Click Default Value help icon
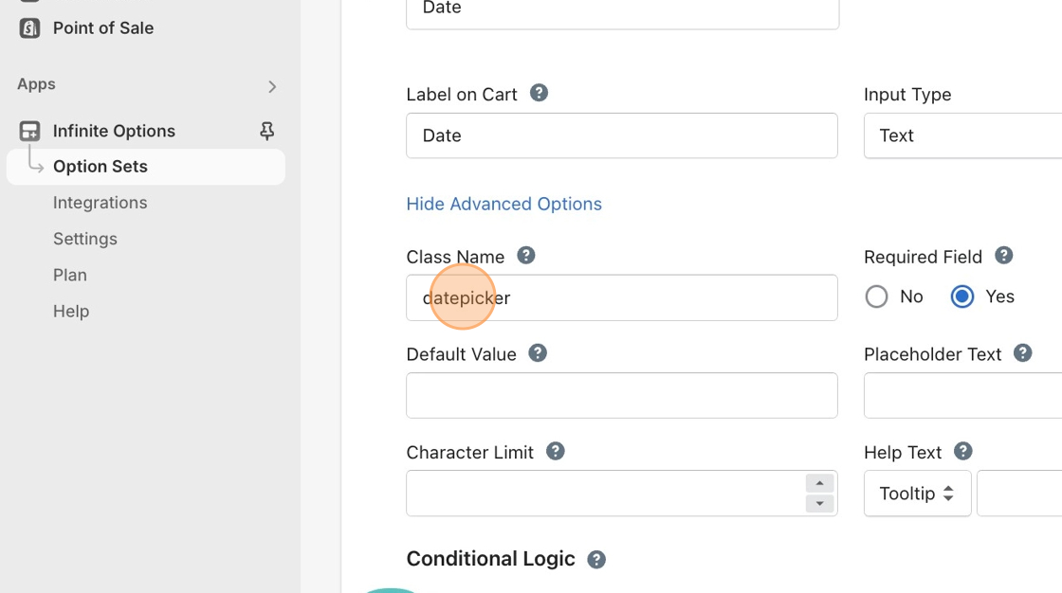This screenshot has height=593, width=1062. (538, 353)
